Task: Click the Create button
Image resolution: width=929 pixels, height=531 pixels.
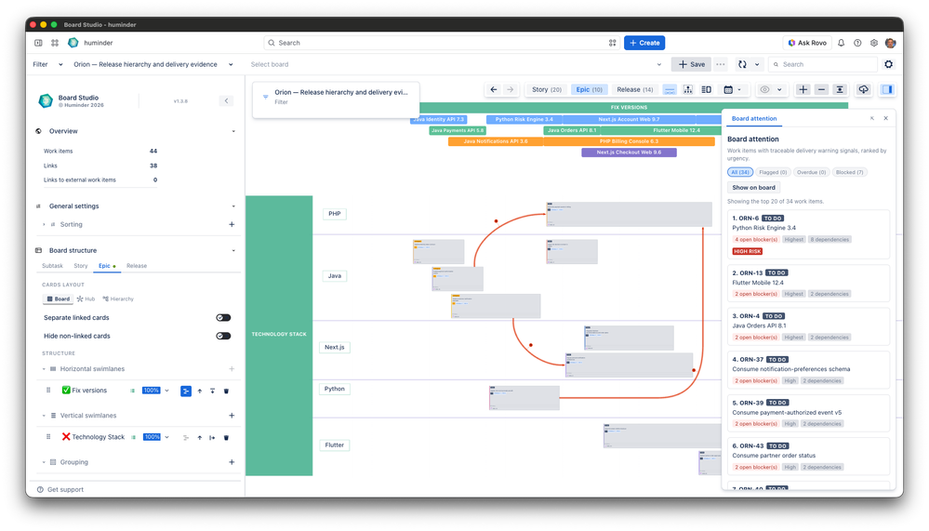Action: [x=644, y=43]
